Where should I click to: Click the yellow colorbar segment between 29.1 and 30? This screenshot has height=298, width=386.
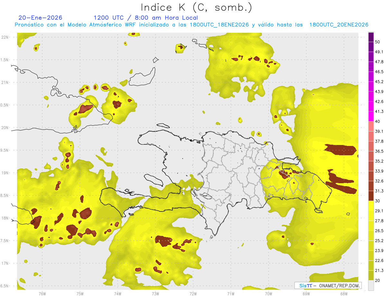tap(371, 206)
